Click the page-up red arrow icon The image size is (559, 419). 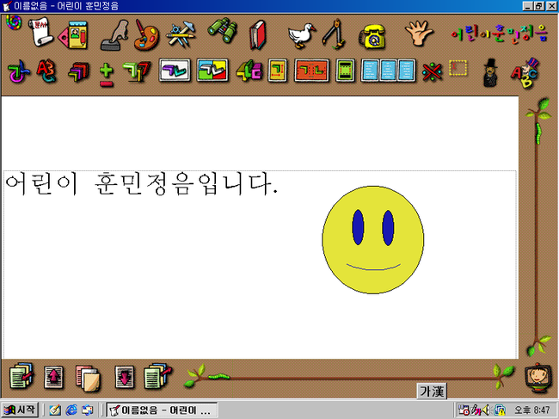point(53,377)
